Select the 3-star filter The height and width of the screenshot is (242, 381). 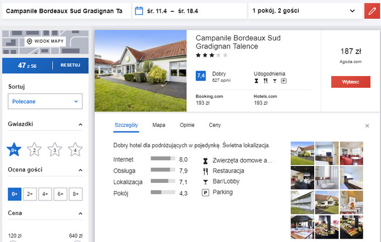coord(55,150)
